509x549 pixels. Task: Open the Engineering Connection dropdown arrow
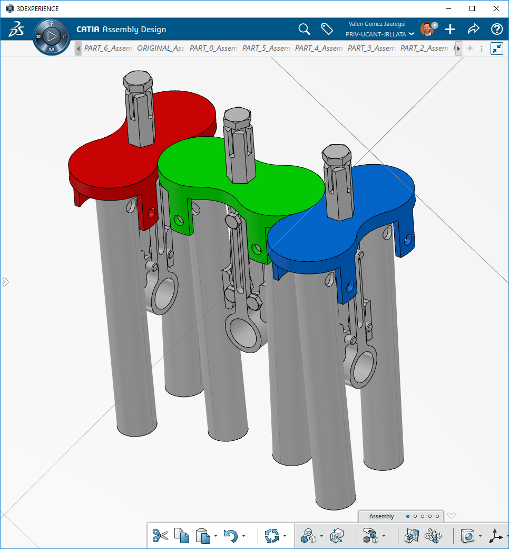pyautogui.click(x=321, y=536)
